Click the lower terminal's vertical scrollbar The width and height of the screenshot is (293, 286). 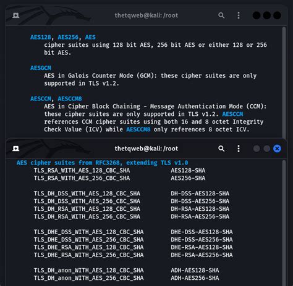284,223
